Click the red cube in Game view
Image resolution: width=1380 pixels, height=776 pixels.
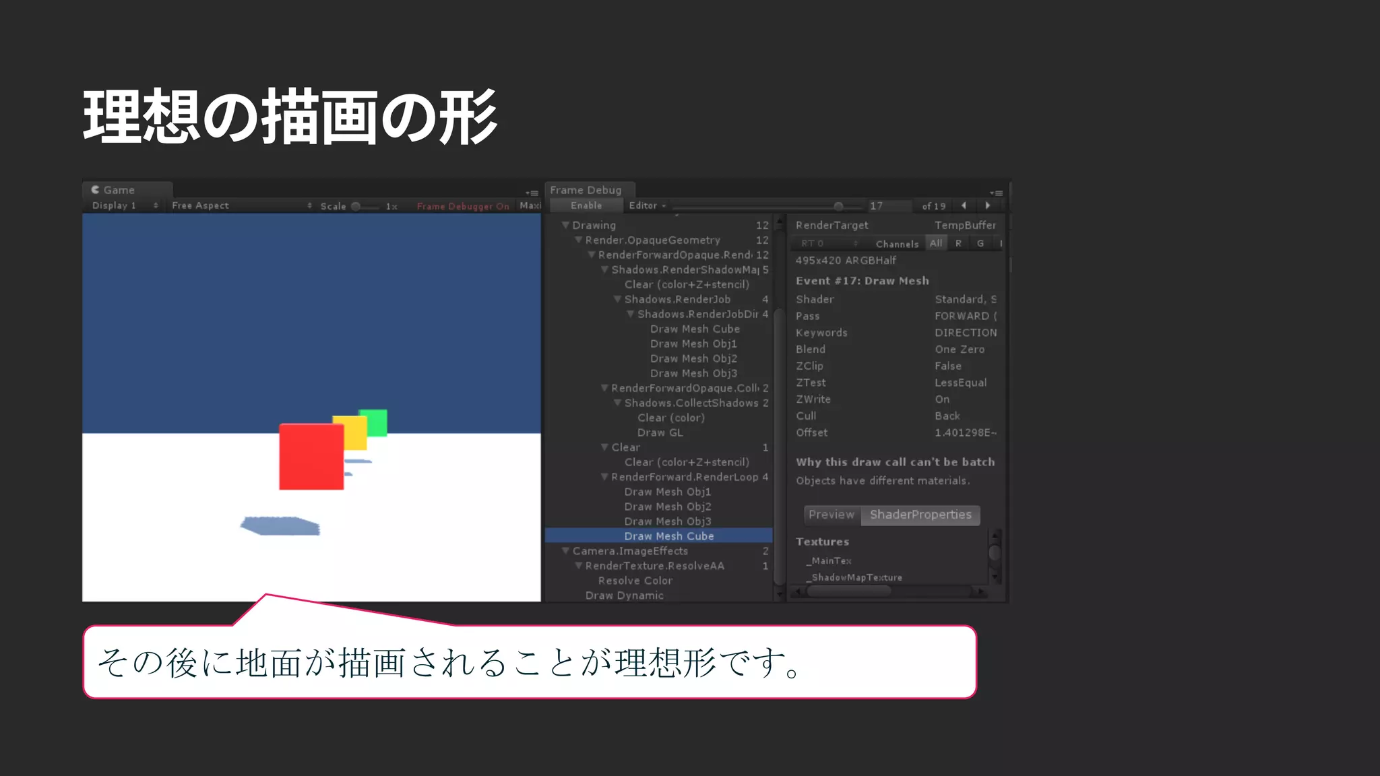(311, 456)
